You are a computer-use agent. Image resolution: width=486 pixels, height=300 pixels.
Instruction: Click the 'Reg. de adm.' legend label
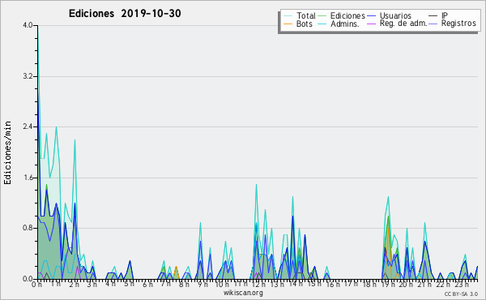click(403, 24)
